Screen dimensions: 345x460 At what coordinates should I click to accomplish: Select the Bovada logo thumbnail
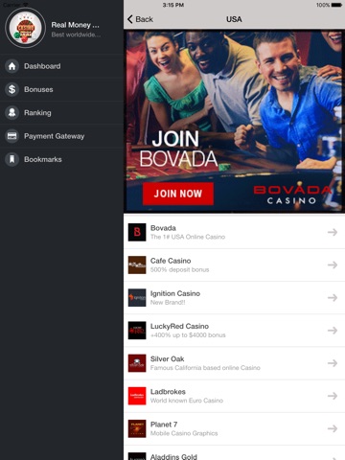click(137, 232)
